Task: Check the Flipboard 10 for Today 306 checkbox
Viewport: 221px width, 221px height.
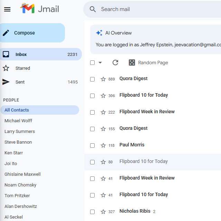Action: (x=92, y=96)
